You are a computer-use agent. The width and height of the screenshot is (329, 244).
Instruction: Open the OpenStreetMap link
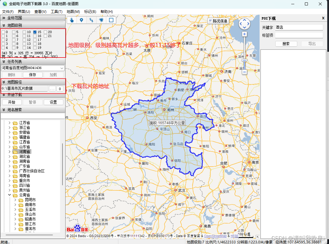[x=215, y=236]
